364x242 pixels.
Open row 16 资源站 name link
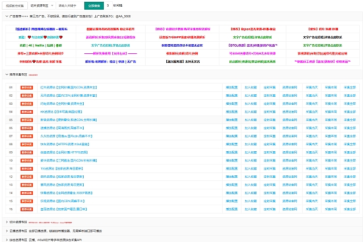point(64,209)
